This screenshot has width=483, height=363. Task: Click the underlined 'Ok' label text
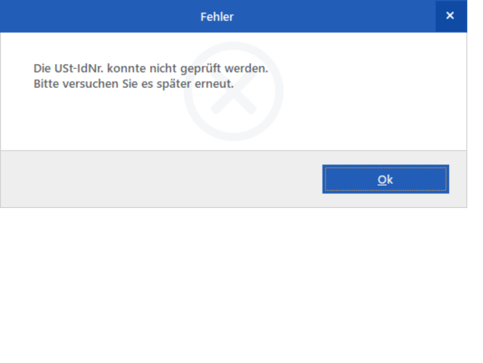385,180
